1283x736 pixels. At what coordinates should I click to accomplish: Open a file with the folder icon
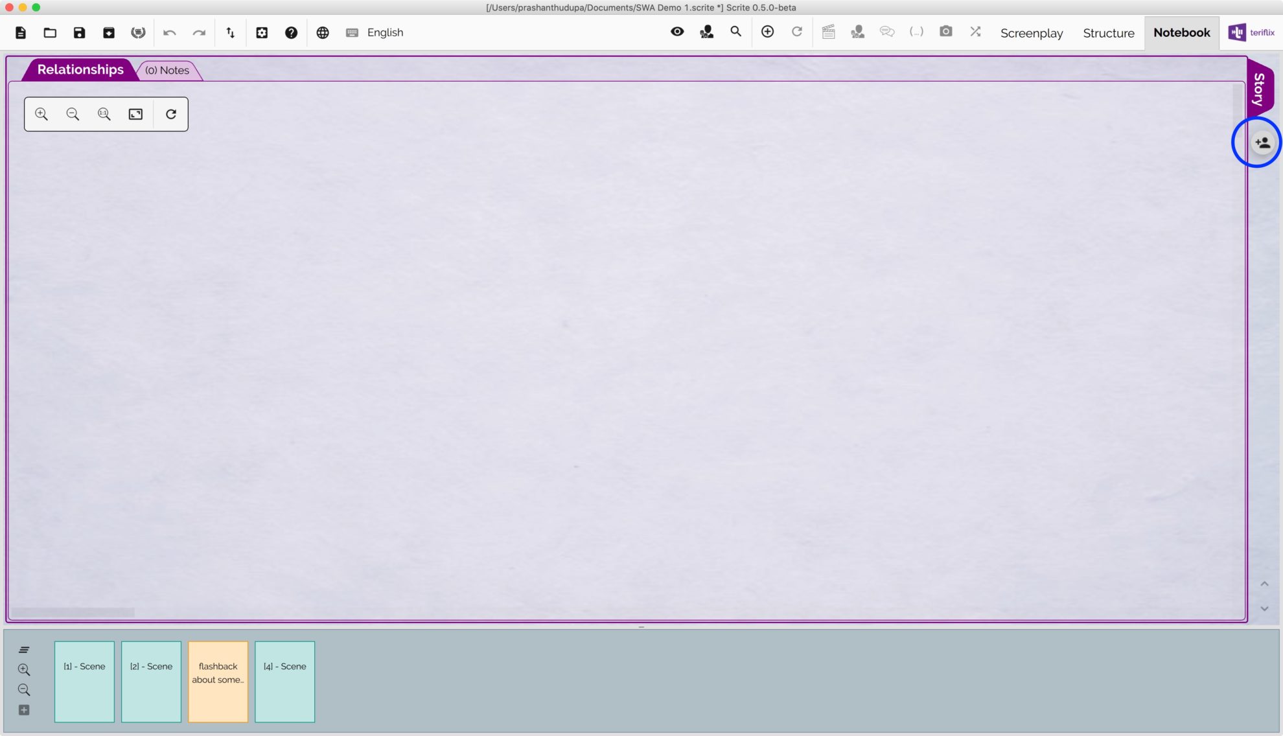pyautogui.click(x=50, y=32)
